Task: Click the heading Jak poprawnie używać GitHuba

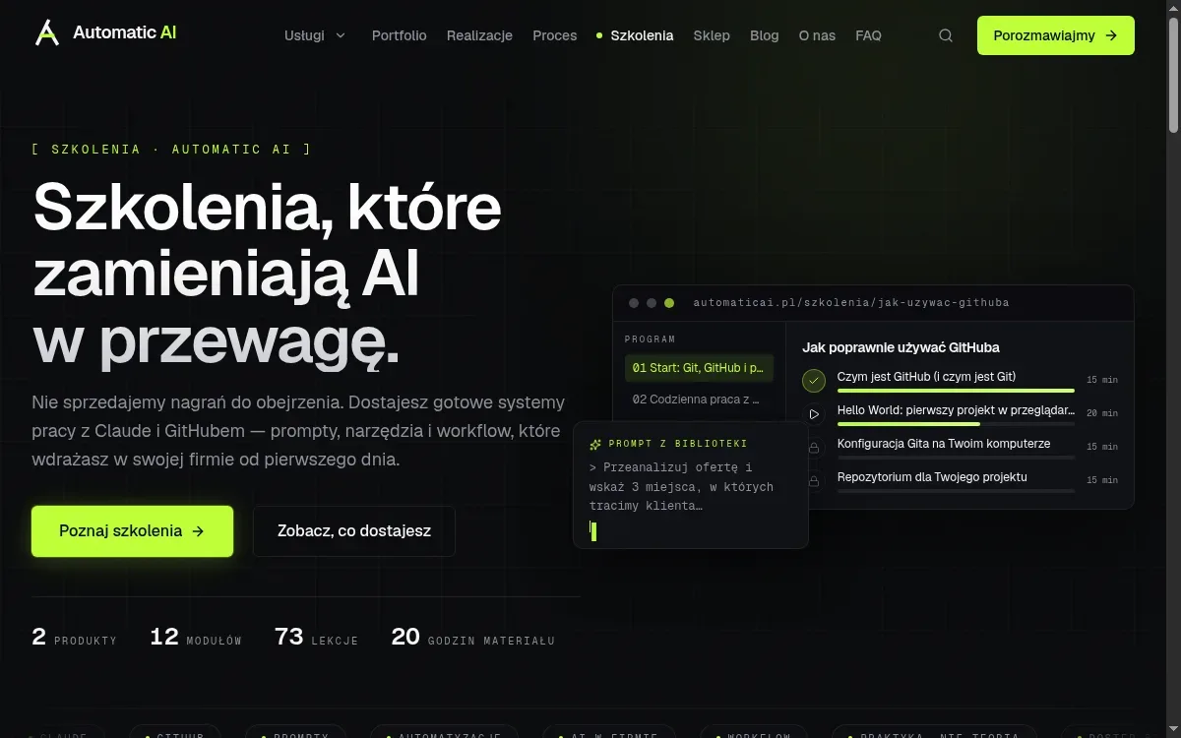Action: coord(901,347)
